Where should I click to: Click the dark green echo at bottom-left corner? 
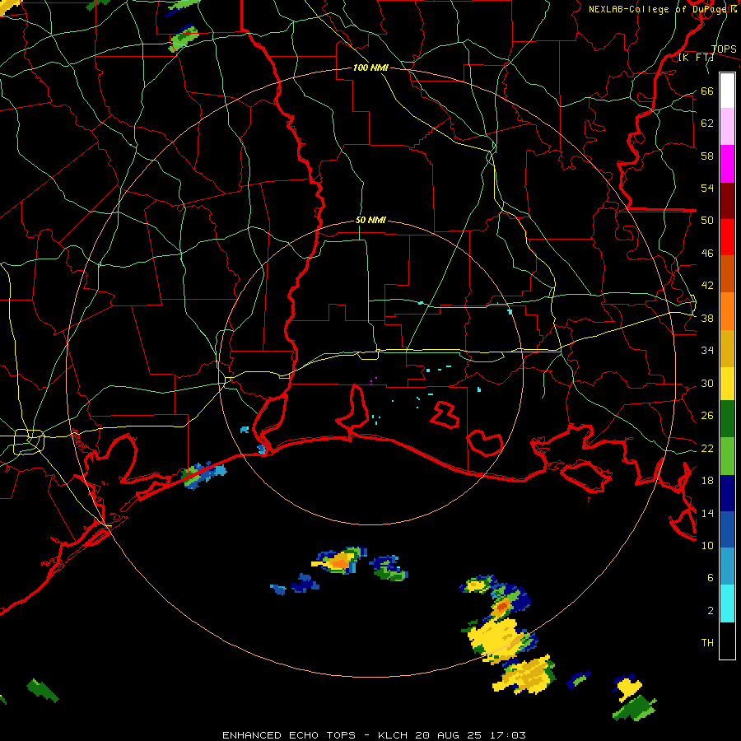coord(43,691)
